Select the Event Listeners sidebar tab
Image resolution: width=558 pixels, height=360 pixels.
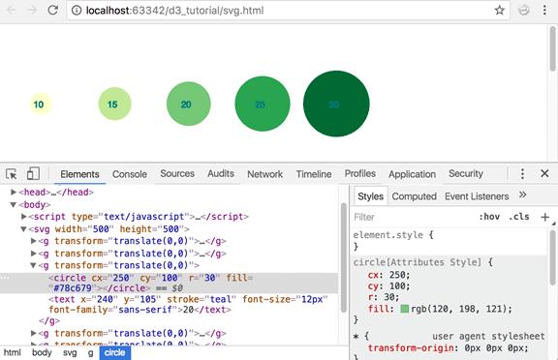[477, 196]
